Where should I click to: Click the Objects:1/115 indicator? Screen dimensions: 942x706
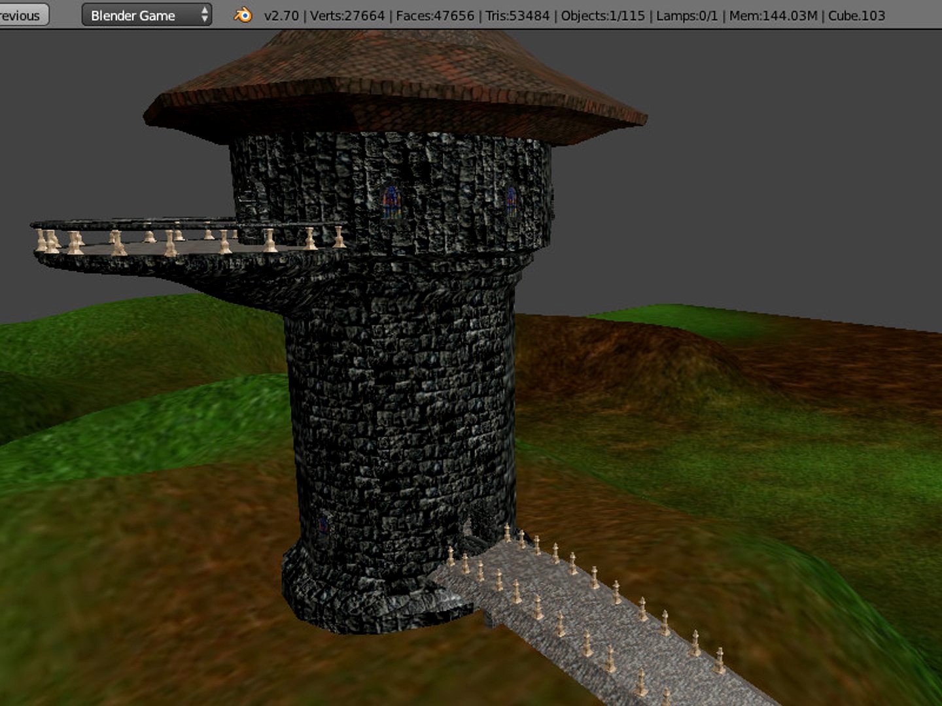602,14
